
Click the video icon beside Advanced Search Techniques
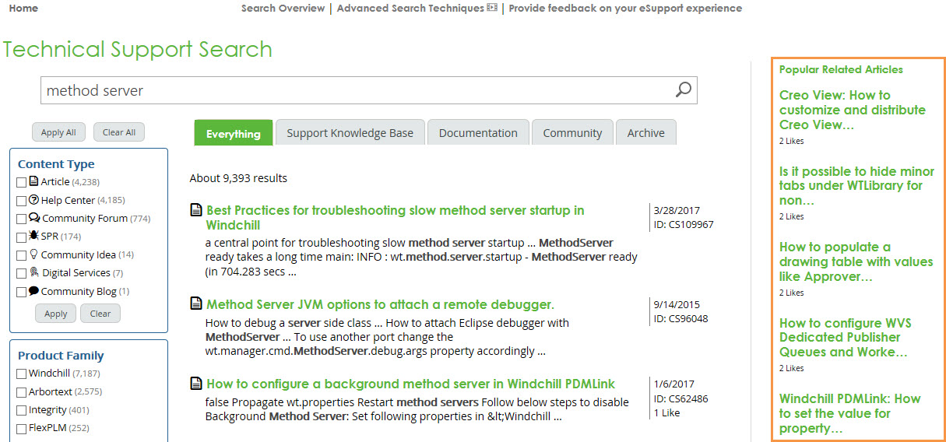click(x=492, y=8)
